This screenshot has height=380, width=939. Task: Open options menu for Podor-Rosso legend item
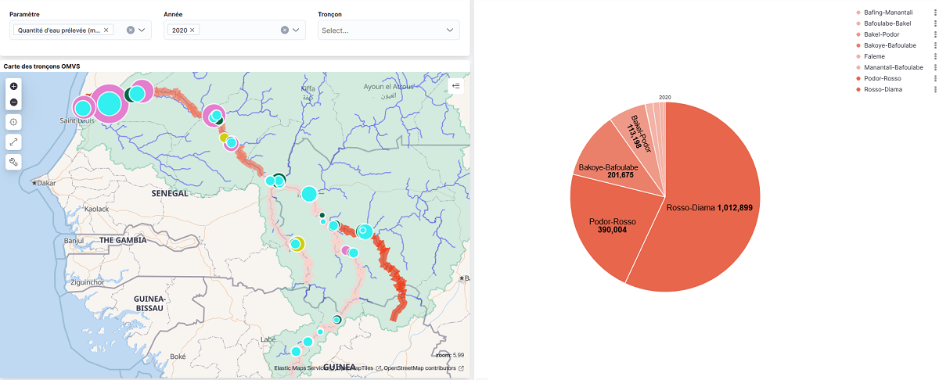[934, 79]
